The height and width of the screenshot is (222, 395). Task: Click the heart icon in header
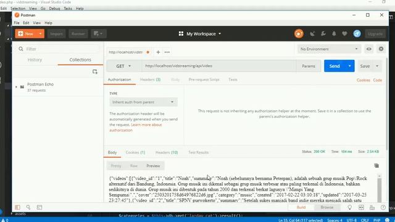[x=344, y=33]
